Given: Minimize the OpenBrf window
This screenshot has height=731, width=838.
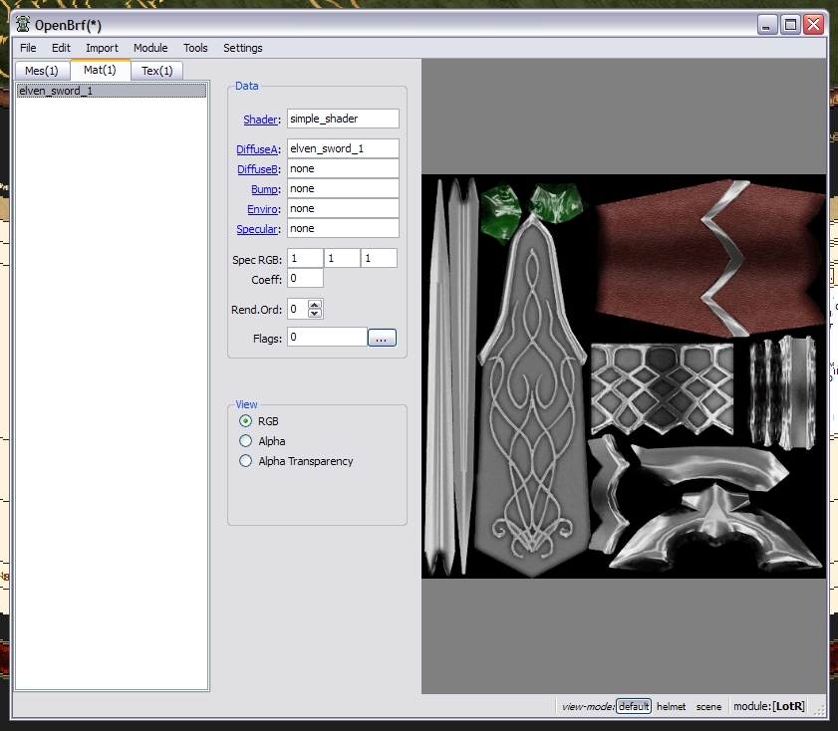Looking at the screenshot, I should tap(766, 25).
